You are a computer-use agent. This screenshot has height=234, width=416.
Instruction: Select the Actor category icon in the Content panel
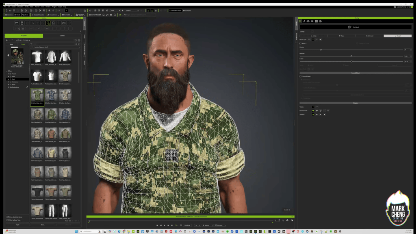coord(22,23)
